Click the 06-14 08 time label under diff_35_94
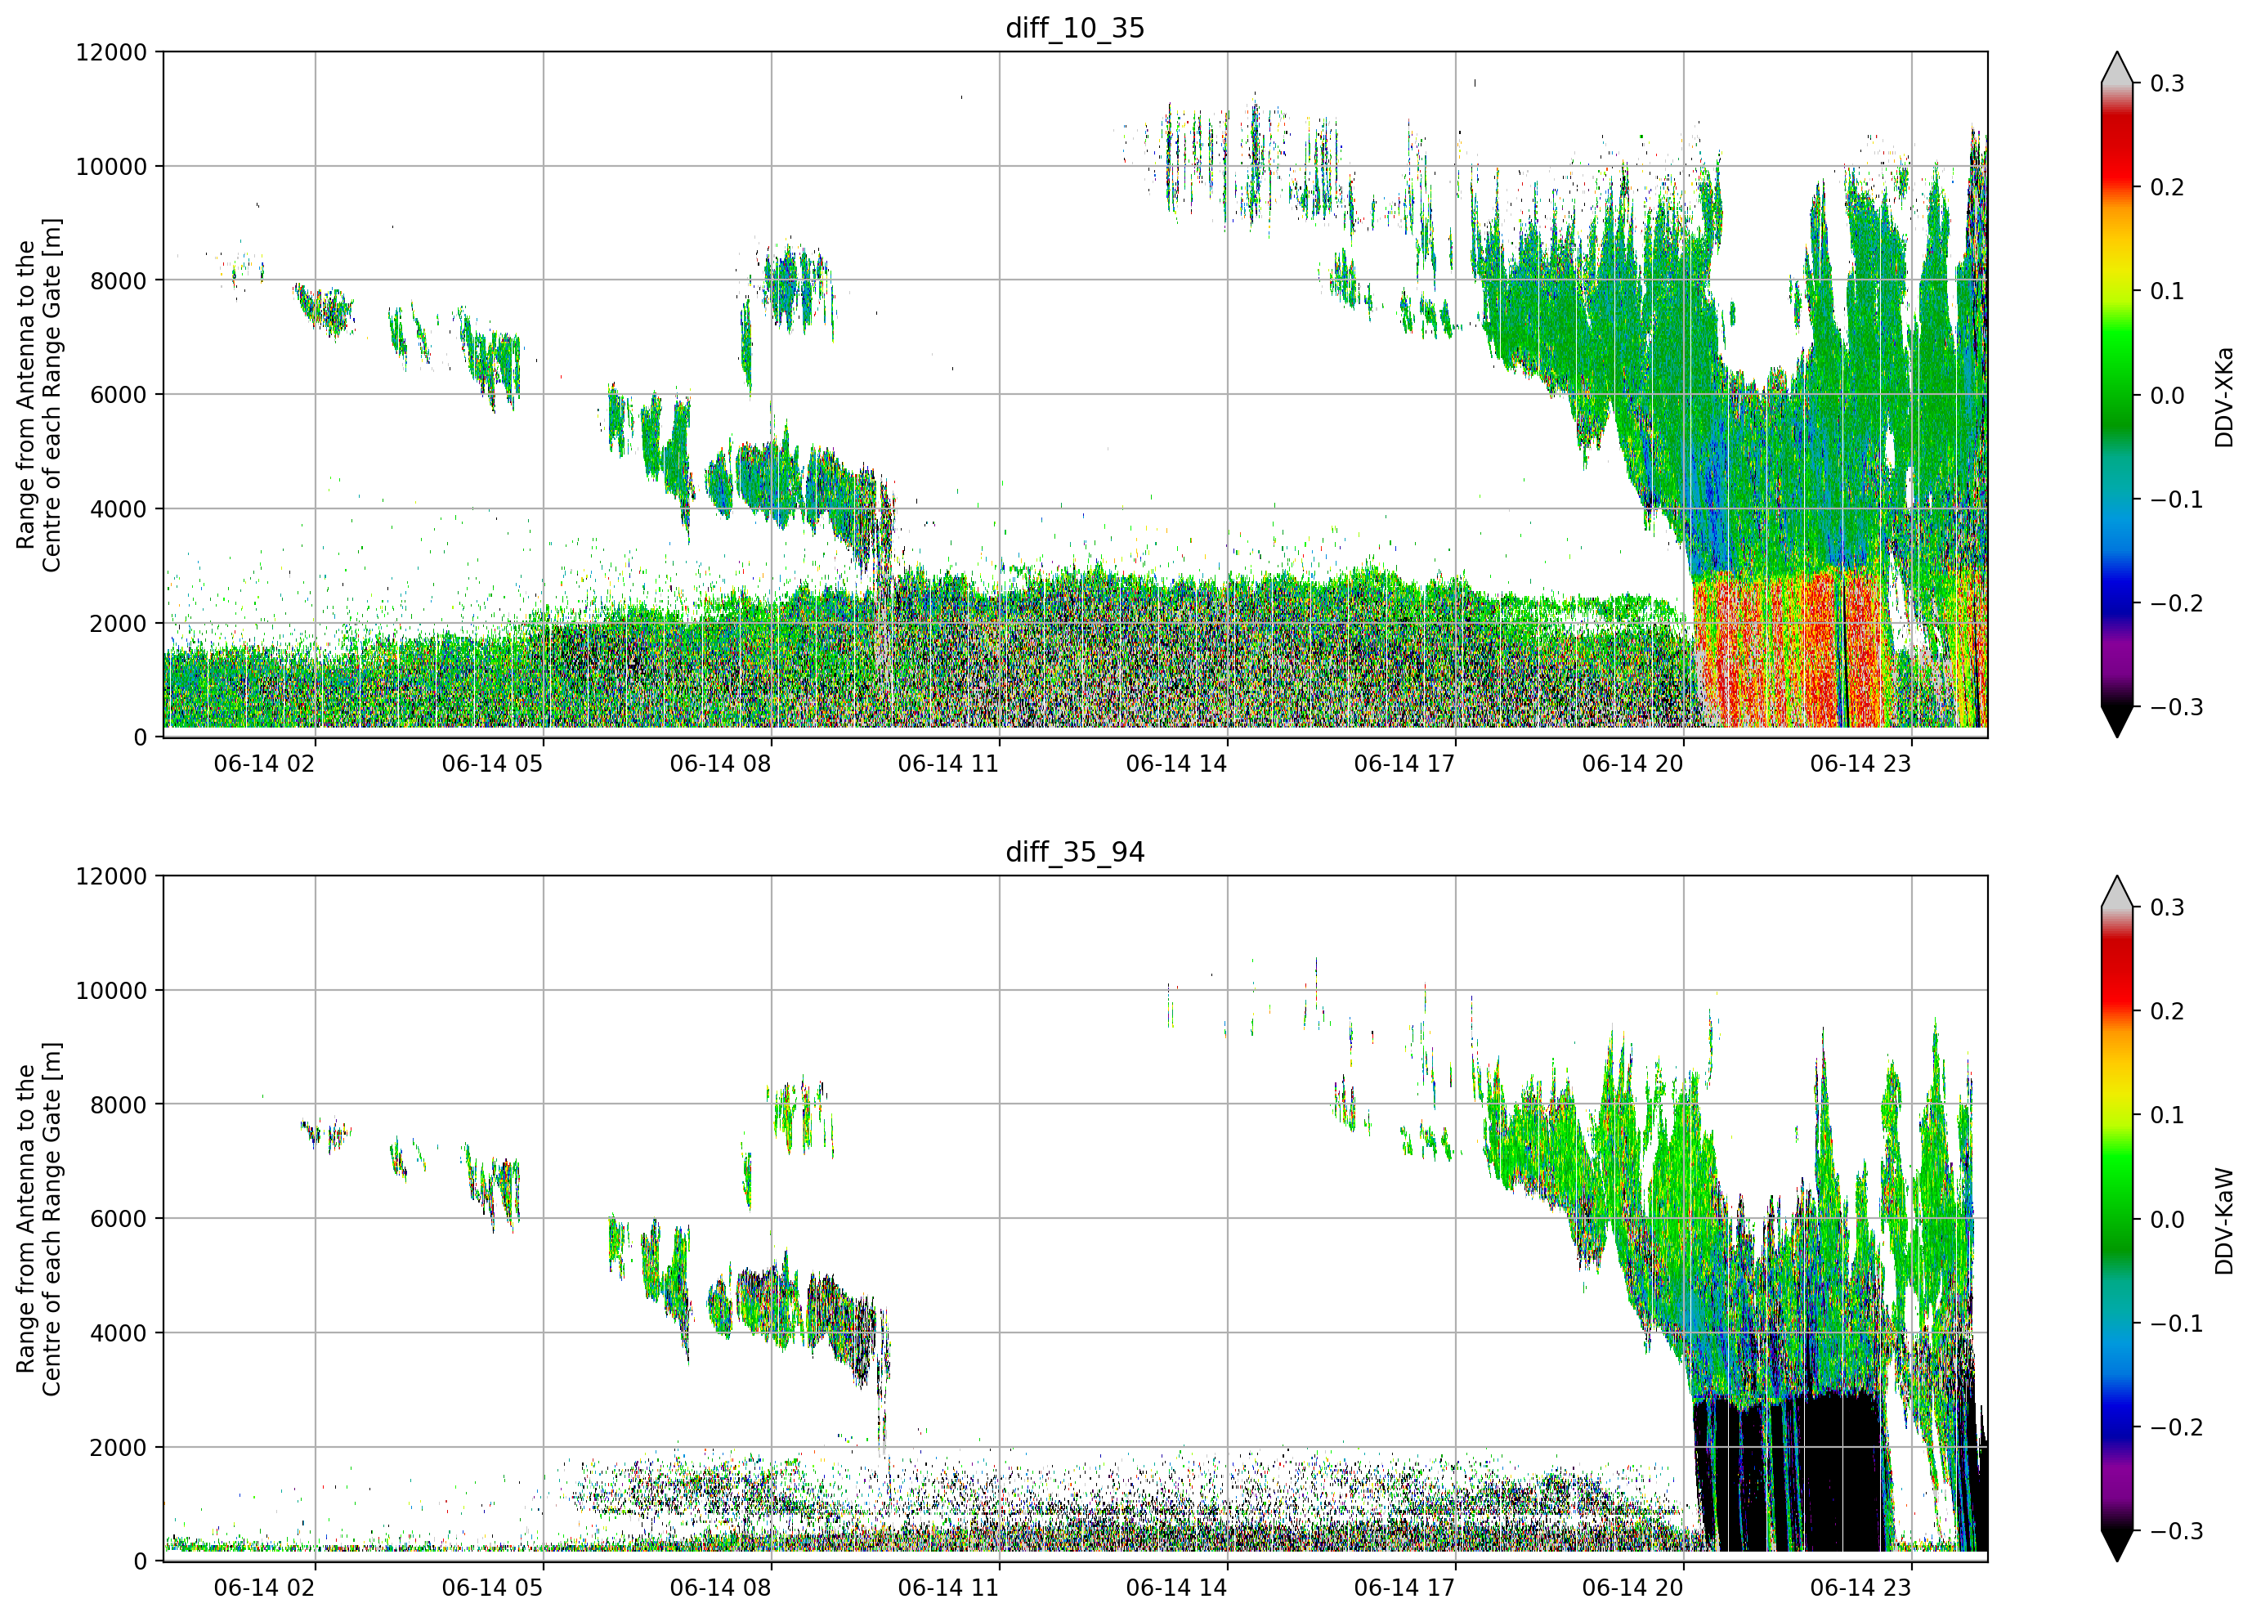 tap(720, 1588)
